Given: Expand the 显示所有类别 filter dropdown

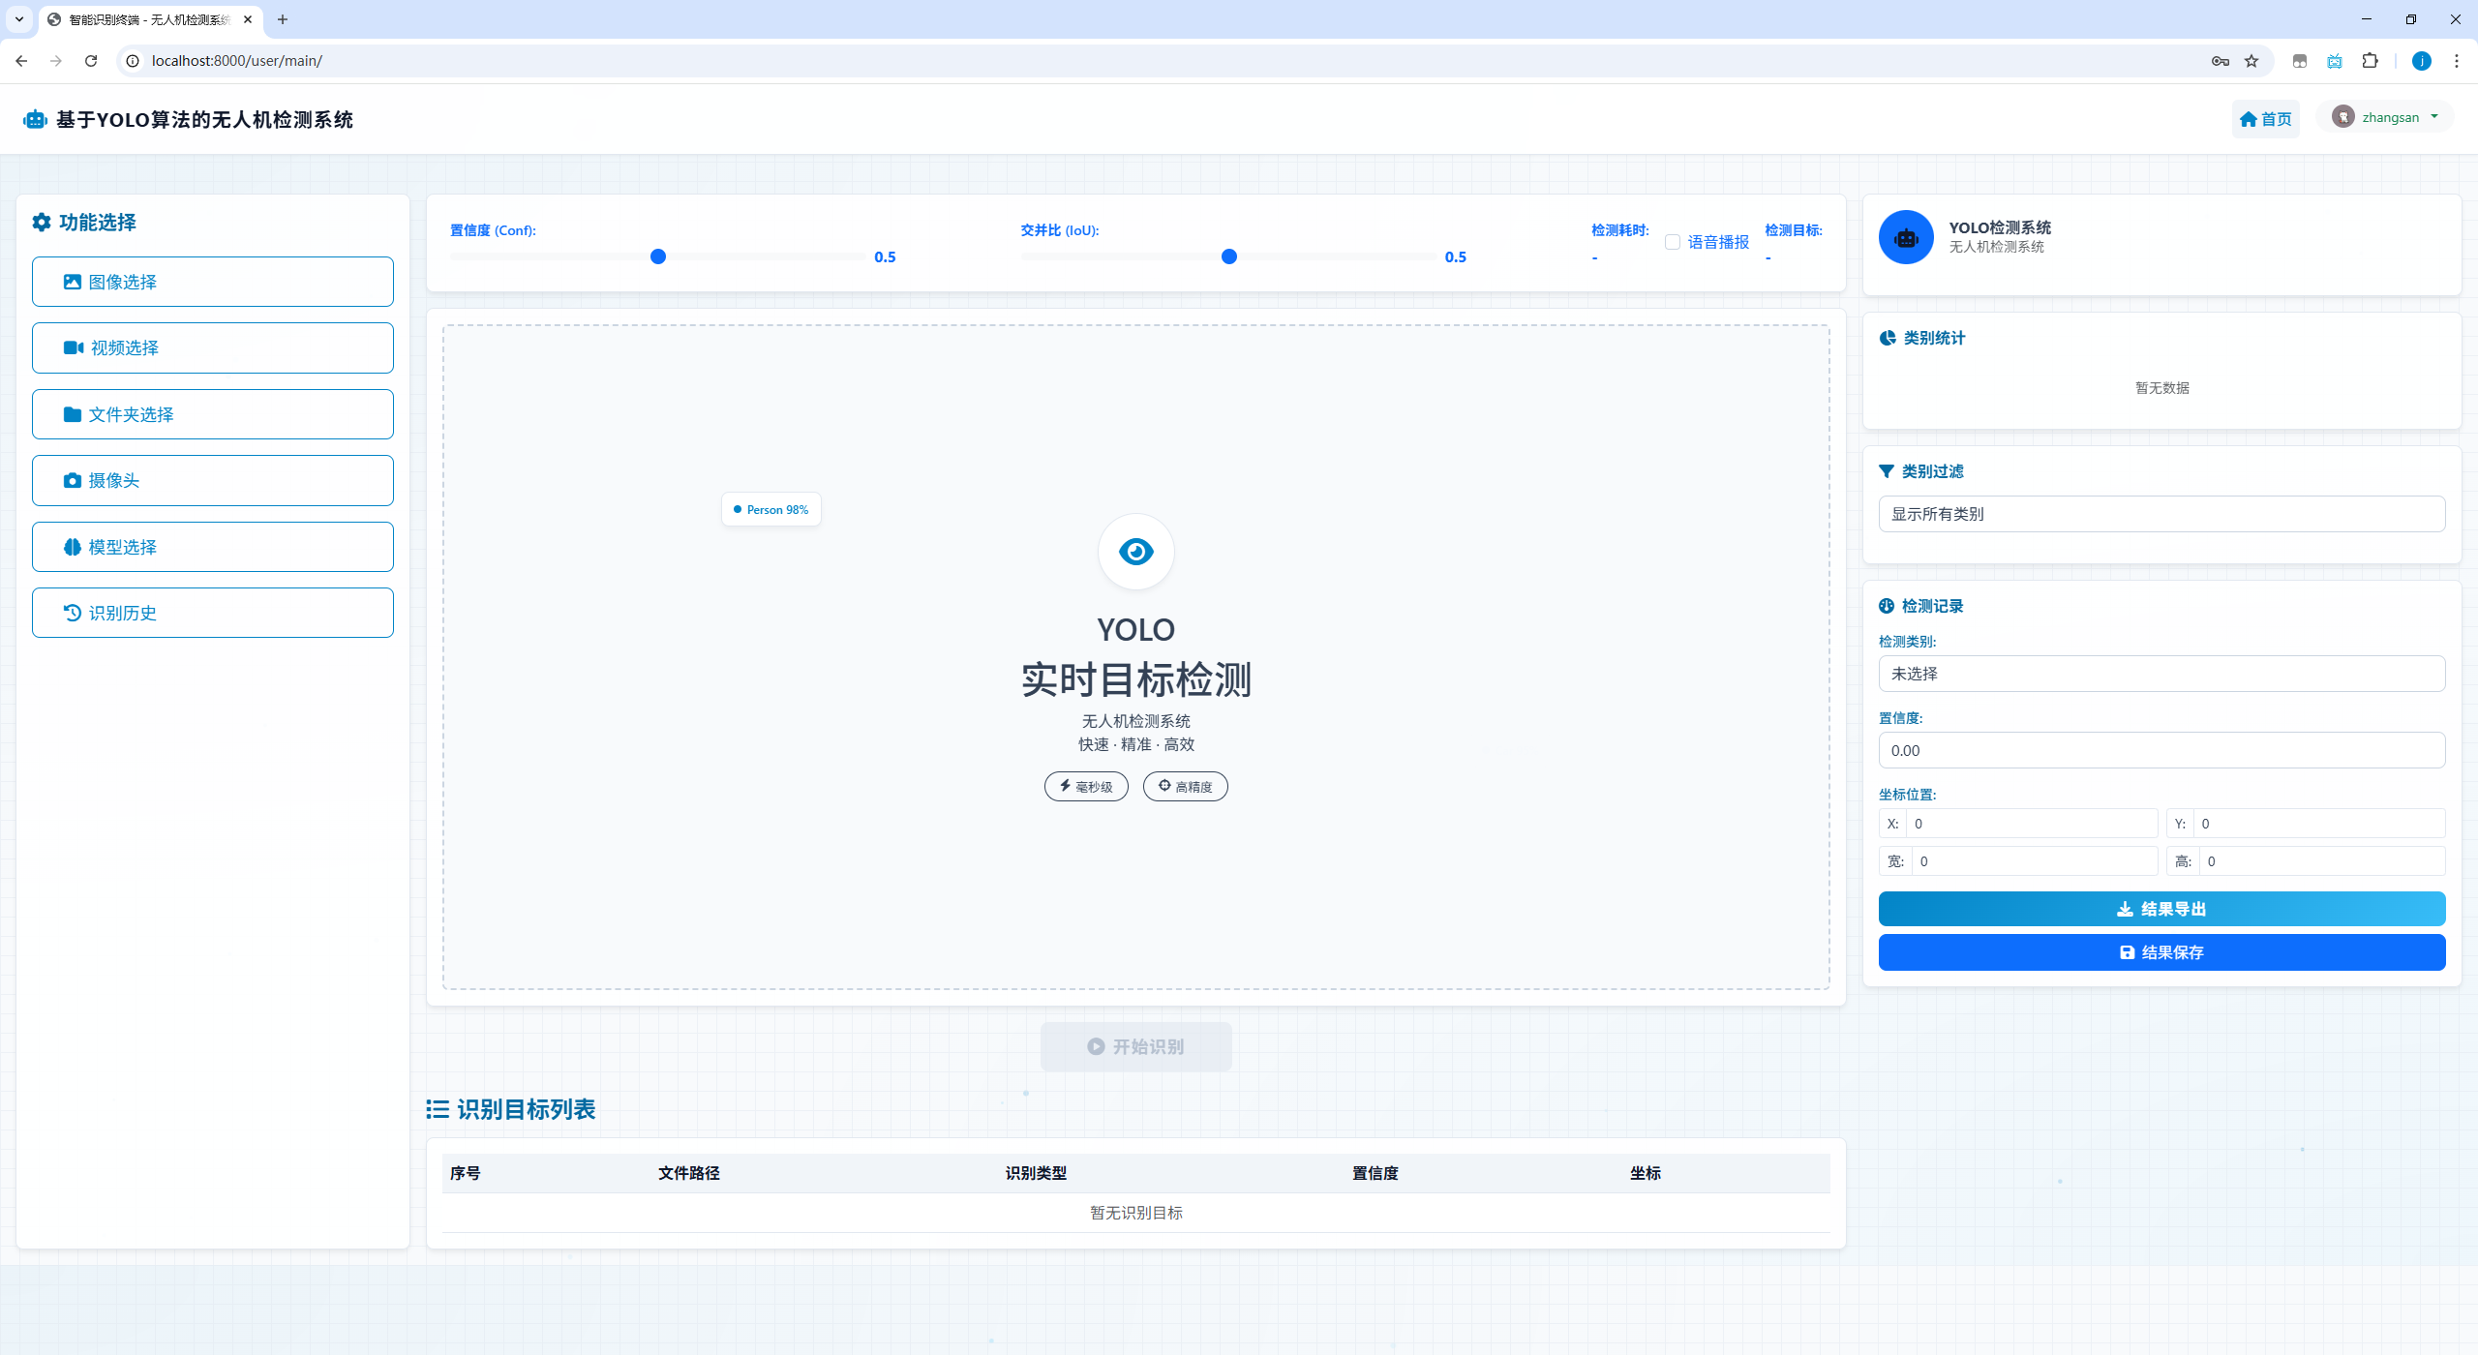Looking at the screenshot, I should 2161,514.
